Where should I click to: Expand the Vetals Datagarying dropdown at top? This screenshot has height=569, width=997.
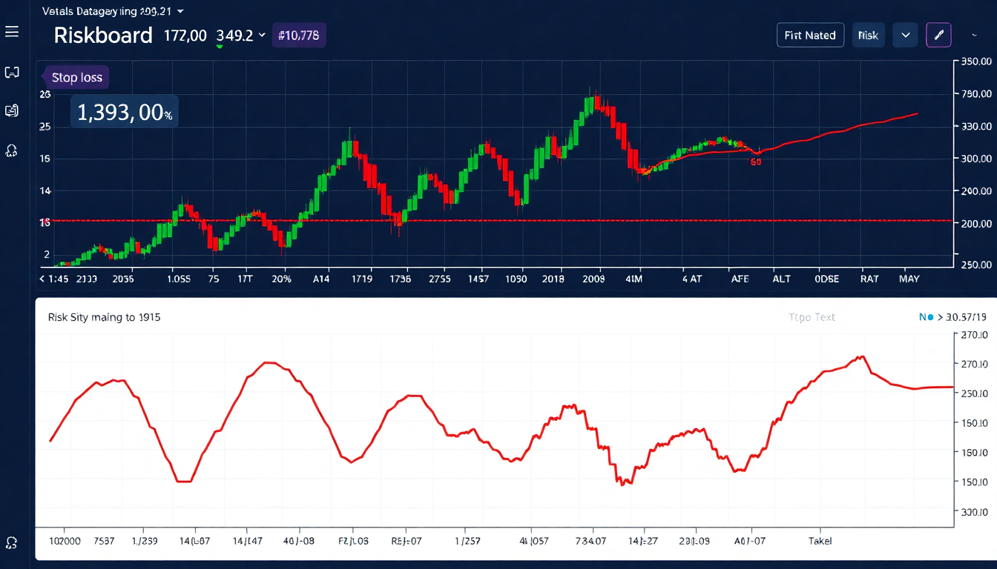click(181, 11)
